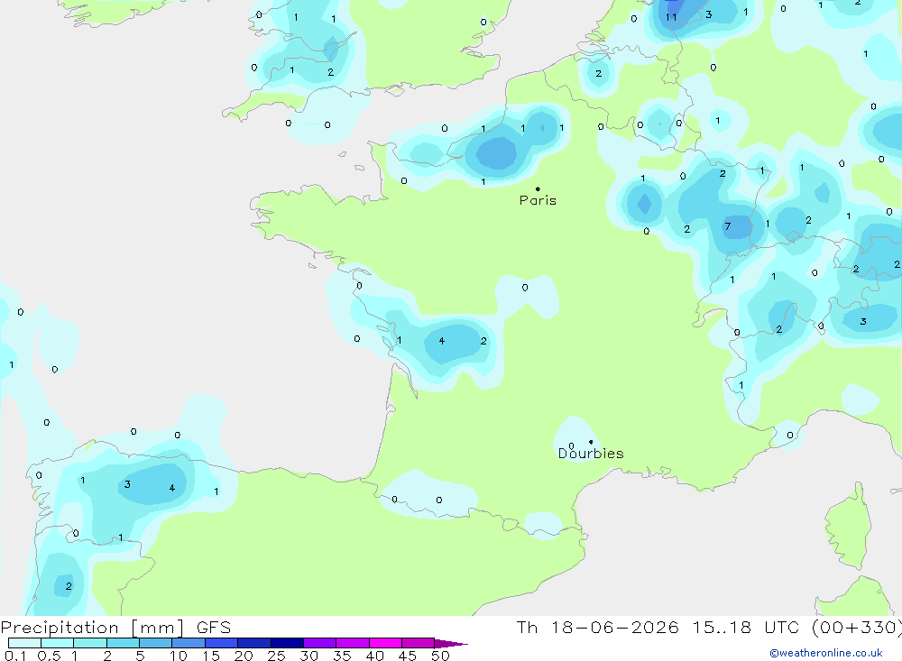Click the legend label 10
This screenshot has height=661, width=902.
pyautogui.click(x=179, y=656)
